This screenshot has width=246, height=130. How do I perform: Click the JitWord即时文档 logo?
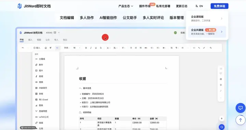tap(34, 6)
